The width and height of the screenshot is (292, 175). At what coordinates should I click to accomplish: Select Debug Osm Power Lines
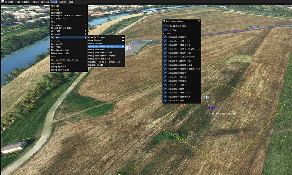(106, 53)
